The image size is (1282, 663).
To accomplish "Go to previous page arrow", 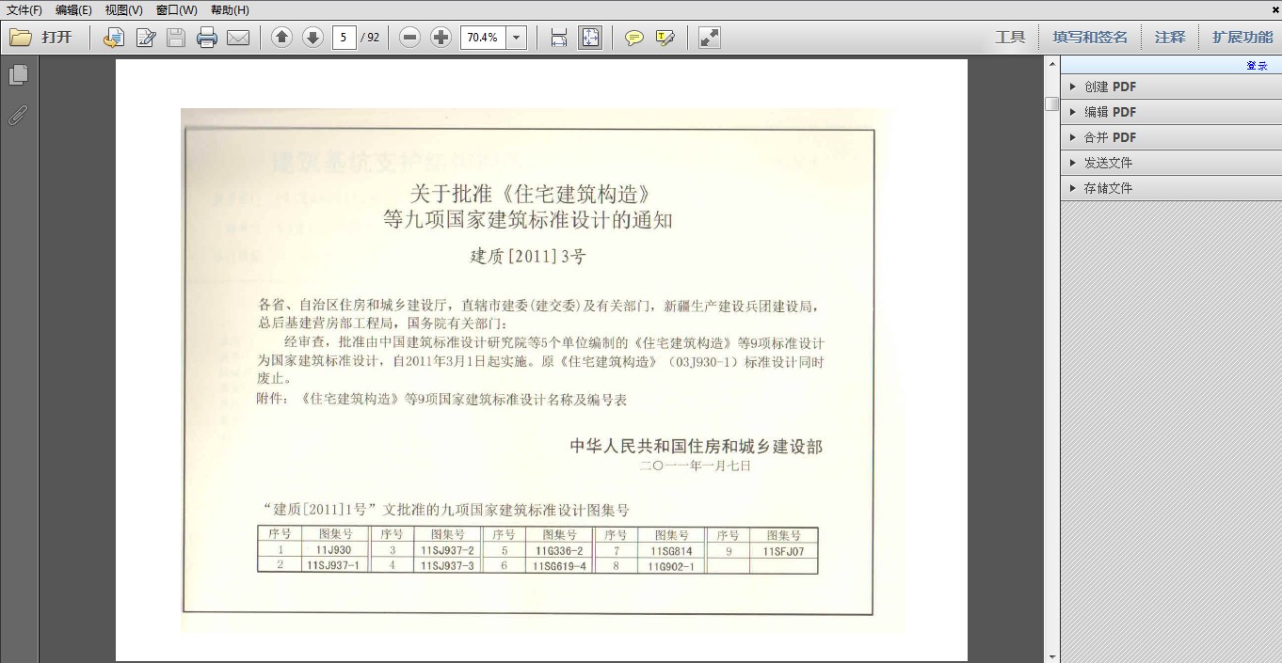I will (x=281, y=38).
